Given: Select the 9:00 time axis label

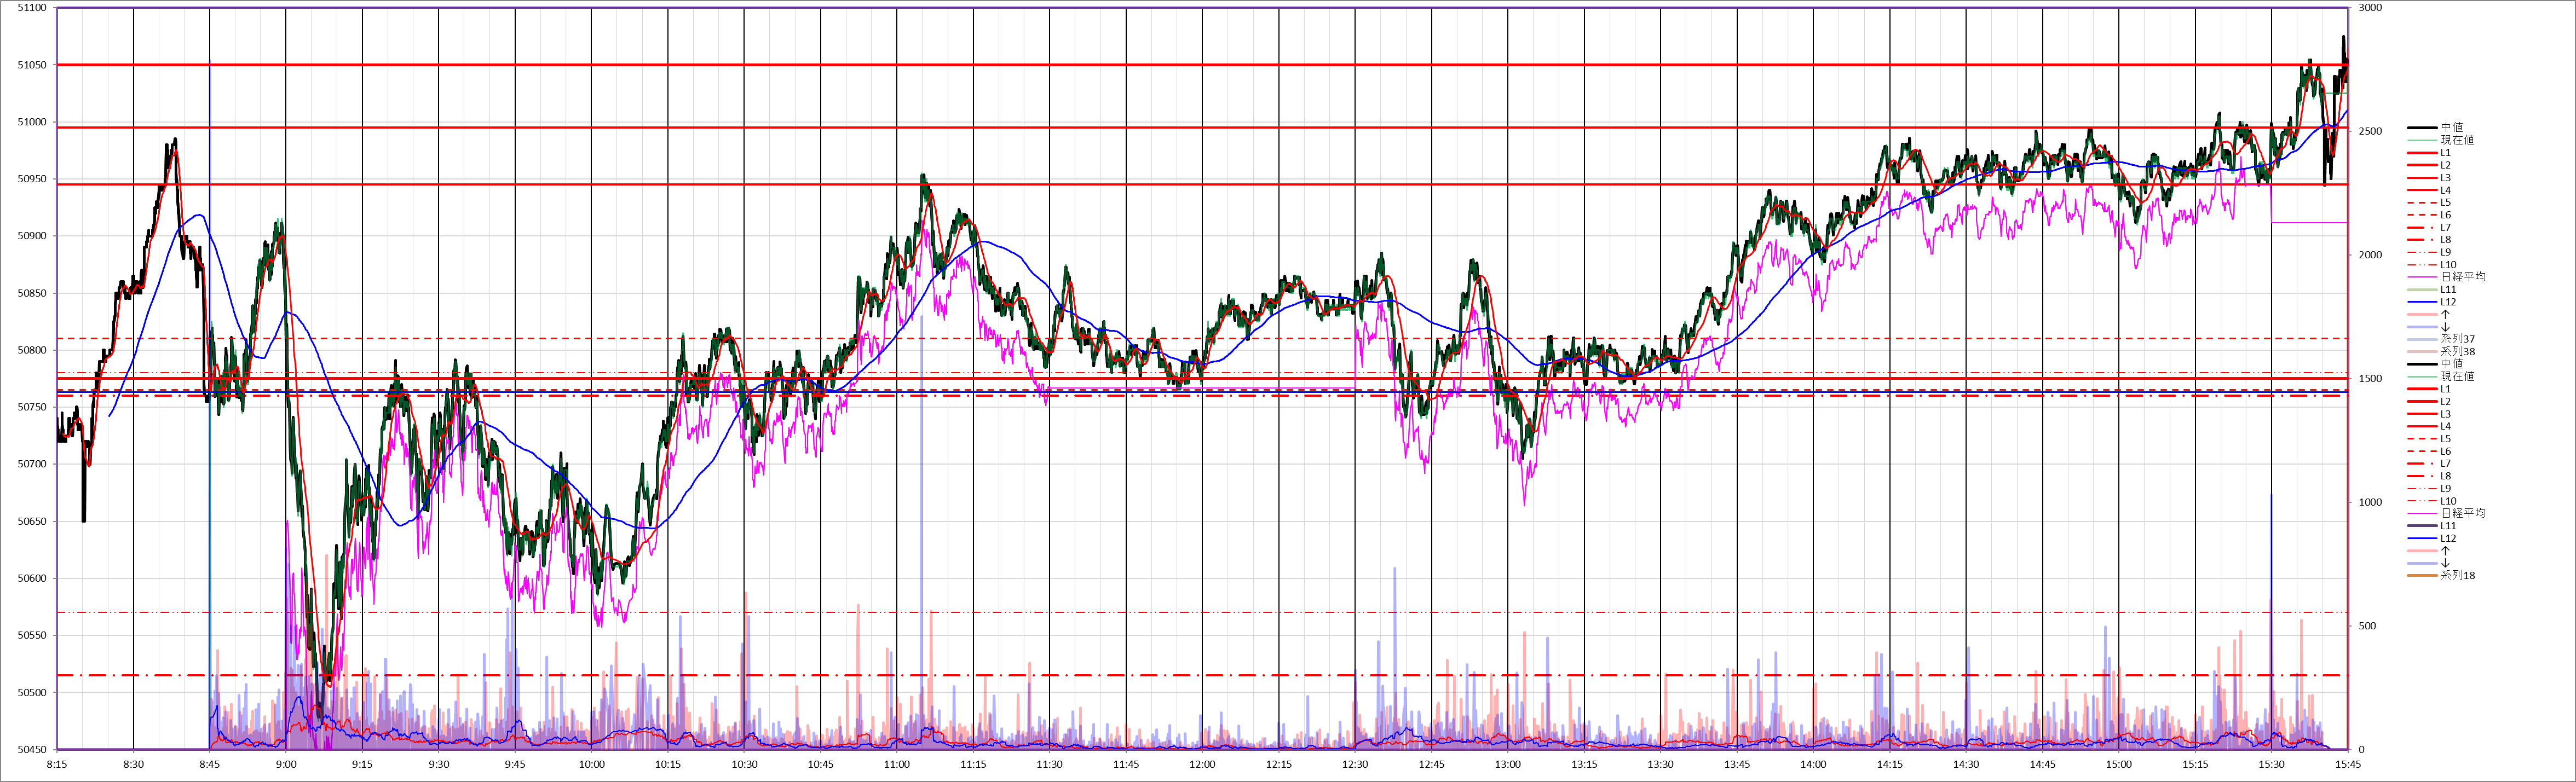Looking at the screenshot, I should click(286, 765).
